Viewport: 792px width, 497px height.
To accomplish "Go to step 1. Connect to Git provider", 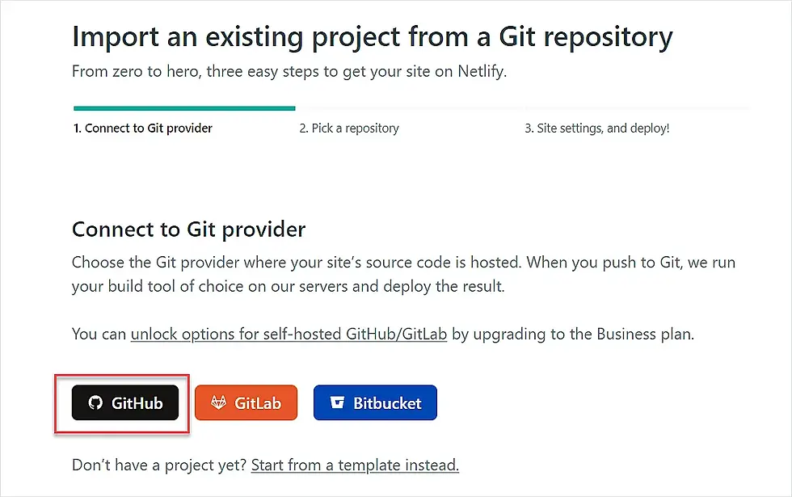I will pos(143,128).
